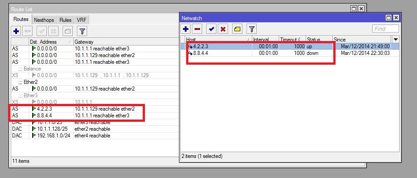The image size is (417, 178).
Task: Select the 192.168.1.0/24 route row
Action: tap(95, 136)
